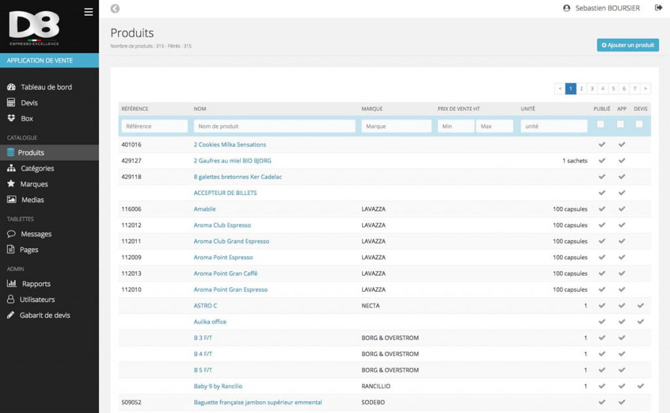Click the unité filter input field
The height and width of the screenshot is (413, 670).
click(554, 126)
